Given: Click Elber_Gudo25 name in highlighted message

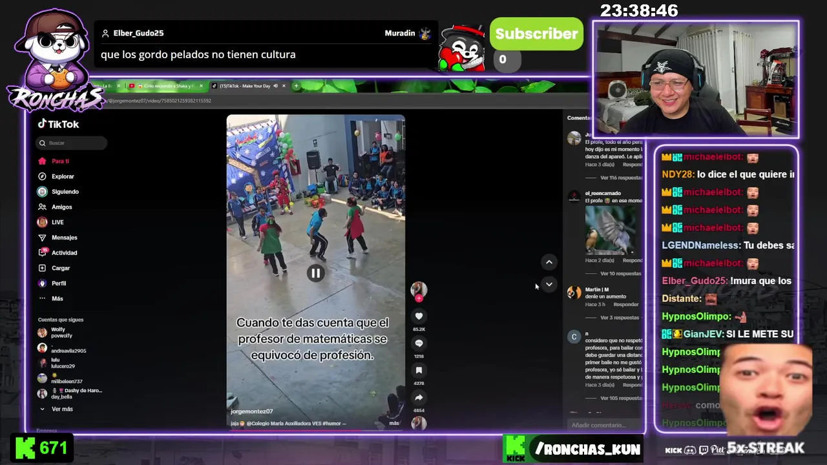Looking at the screenshot, I should (x=138, y=33).
